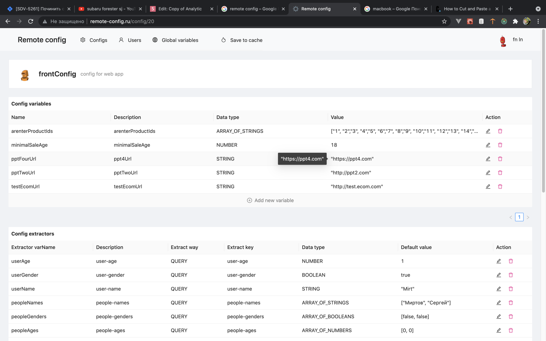The width and height of the screenshot is (546, 341).
Task: Open the browser extensions puzzle icon
Action: tap(515, 21)
